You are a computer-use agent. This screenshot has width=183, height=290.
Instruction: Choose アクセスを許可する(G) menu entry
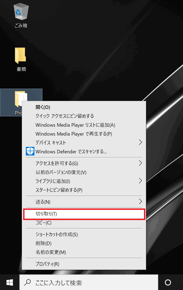(84, 163)
